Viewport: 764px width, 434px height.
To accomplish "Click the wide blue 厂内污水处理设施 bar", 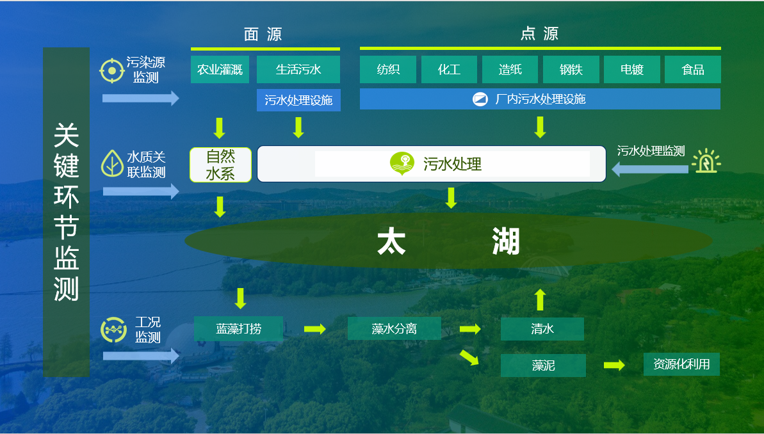I will click(x=540, y=99).
